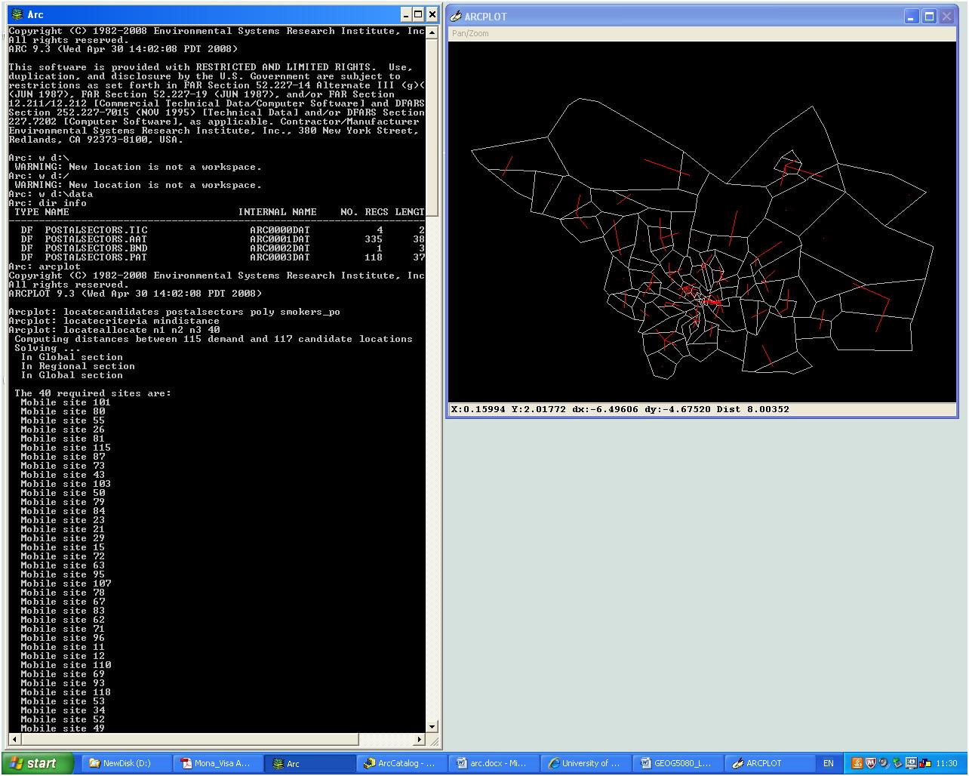Image resolution: width=969 pixels, height=776 pixels.
Task: Maximize the ARCPLOT window
Action: click(x=929, y=16)
